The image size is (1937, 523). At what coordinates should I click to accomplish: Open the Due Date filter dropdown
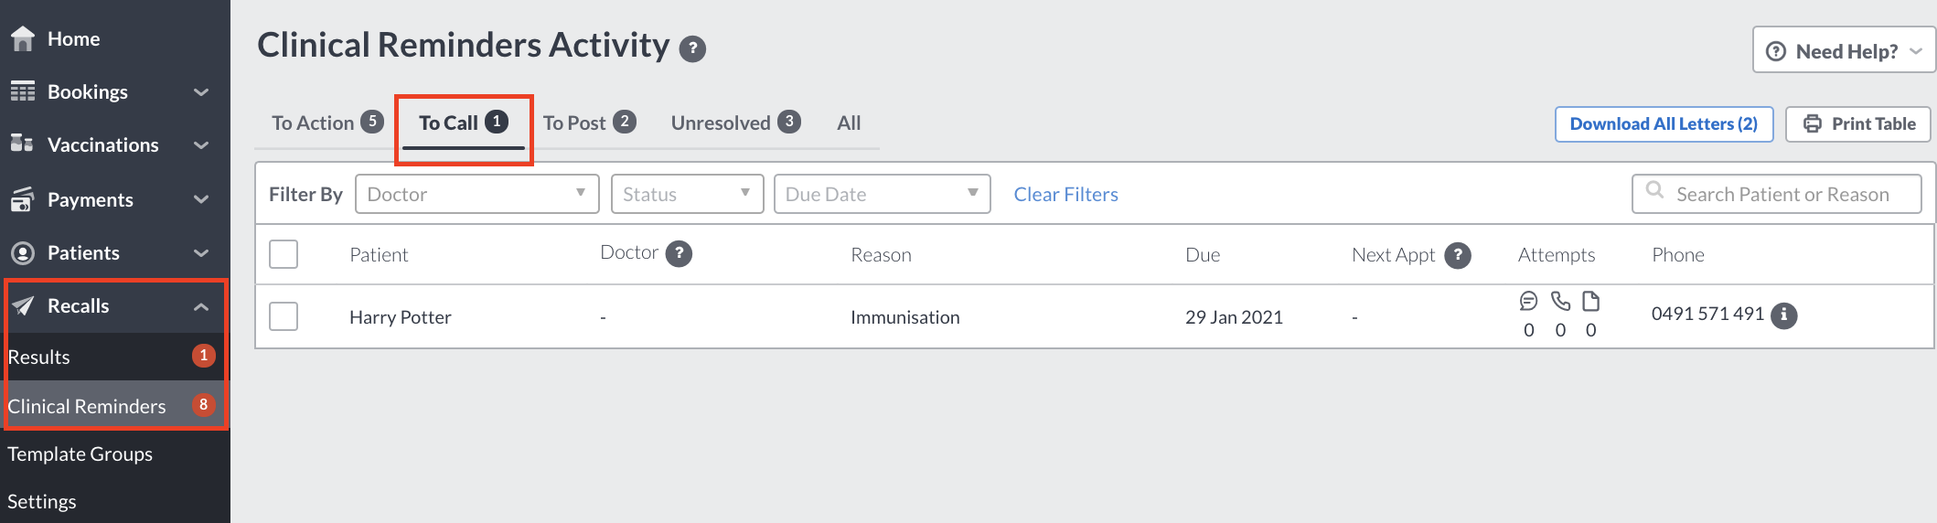[x=883, y=194]
